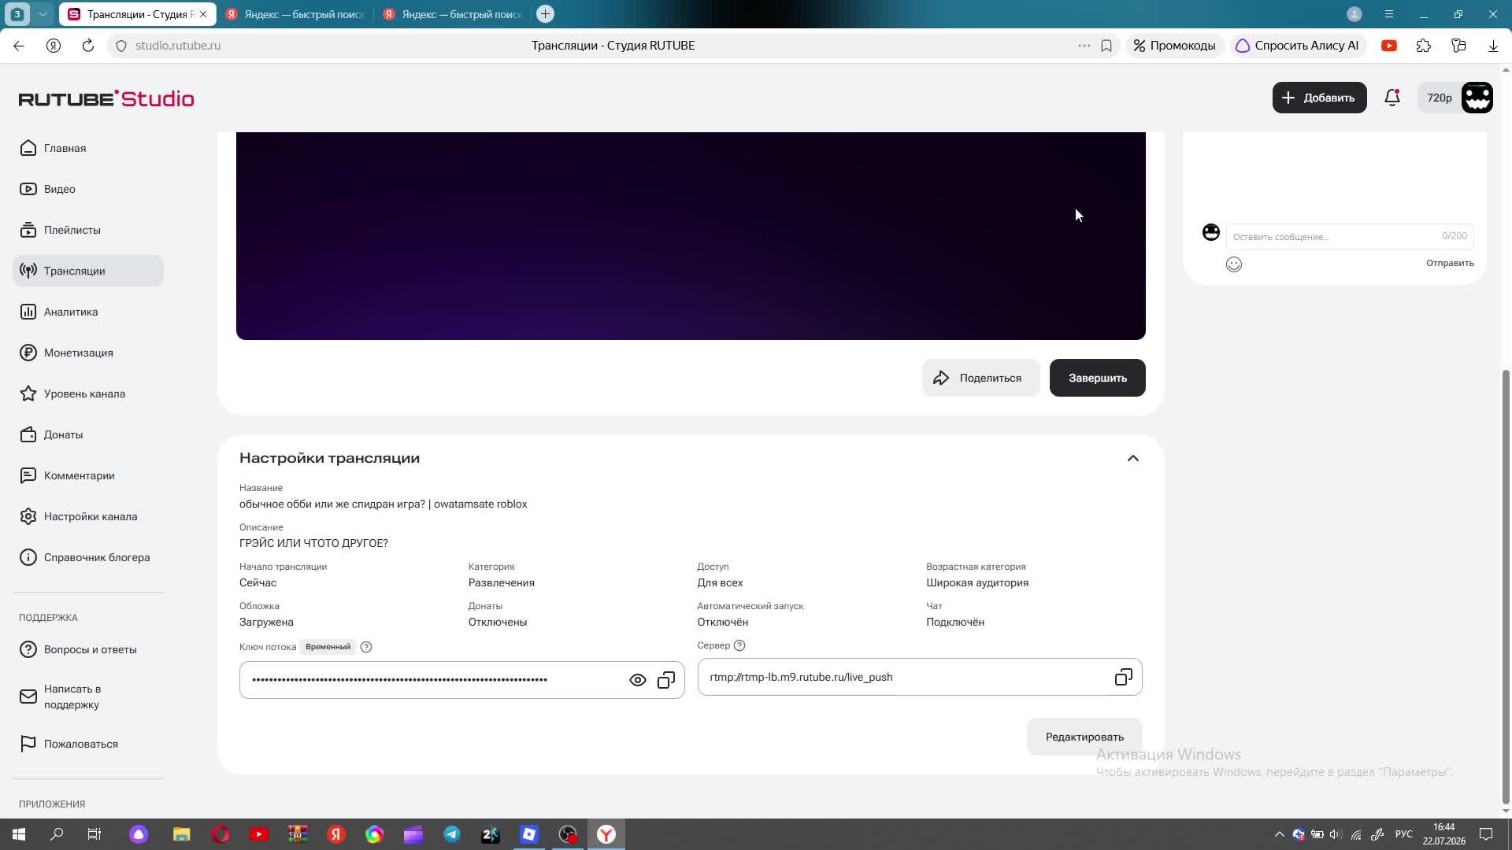Click the page vertical scrollbar
The height and width of the screenshot is (850, 1512).
point(1506,586)
